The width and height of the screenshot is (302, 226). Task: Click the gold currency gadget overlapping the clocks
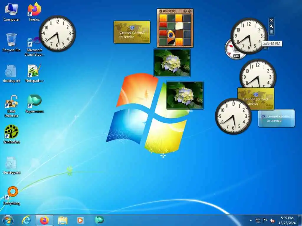pos(256,99)
